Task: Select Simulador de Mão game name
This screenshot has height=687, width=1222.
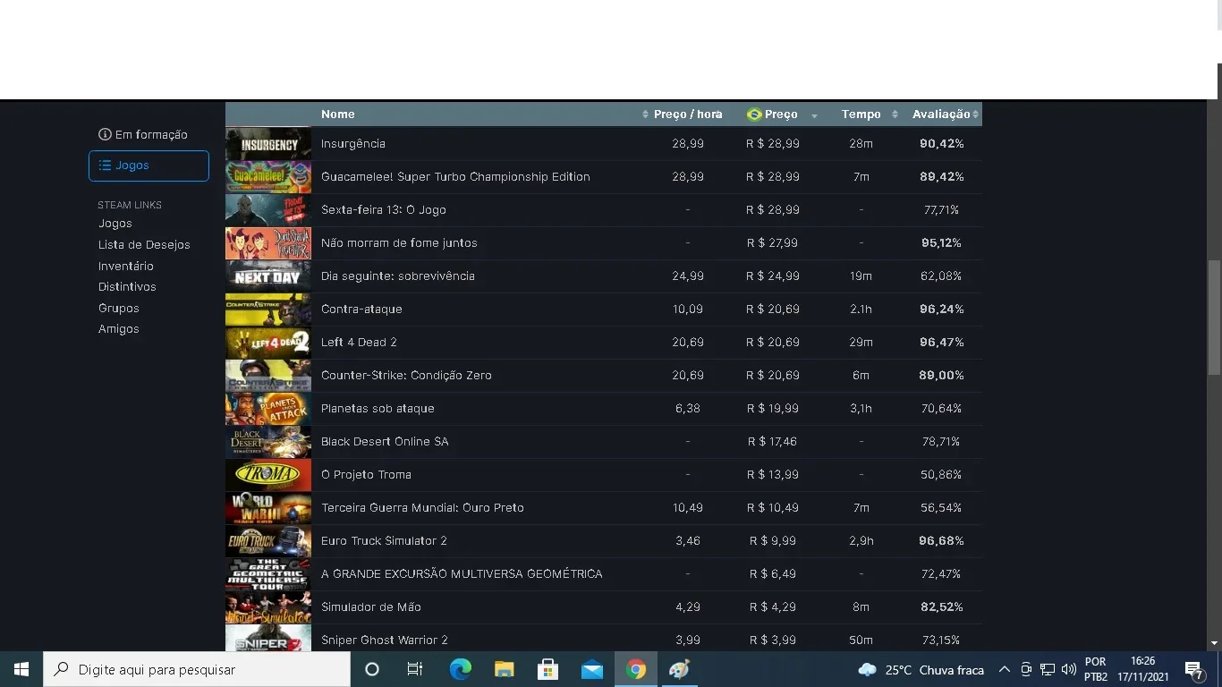Action: [371, 606]
